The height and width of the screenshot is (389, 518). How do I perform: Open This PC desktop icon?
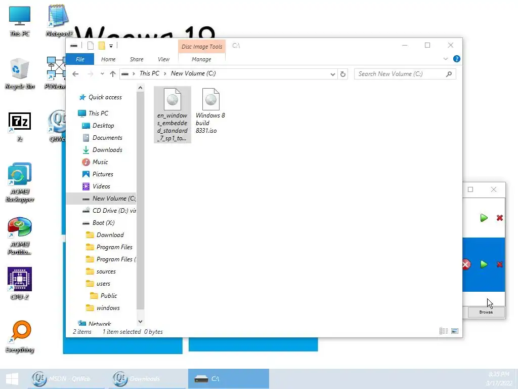tap(20, 20)
